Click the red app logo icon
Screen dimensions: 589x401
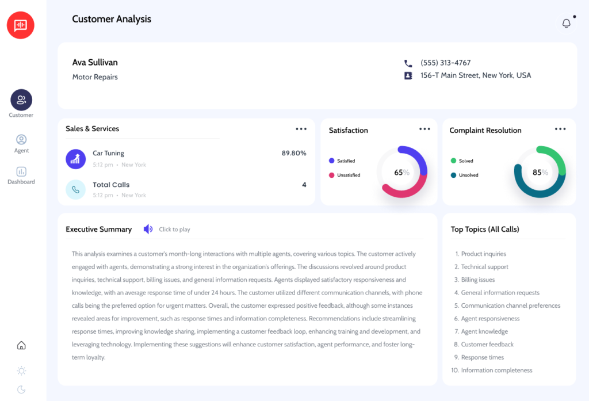(x=21, y=25)
